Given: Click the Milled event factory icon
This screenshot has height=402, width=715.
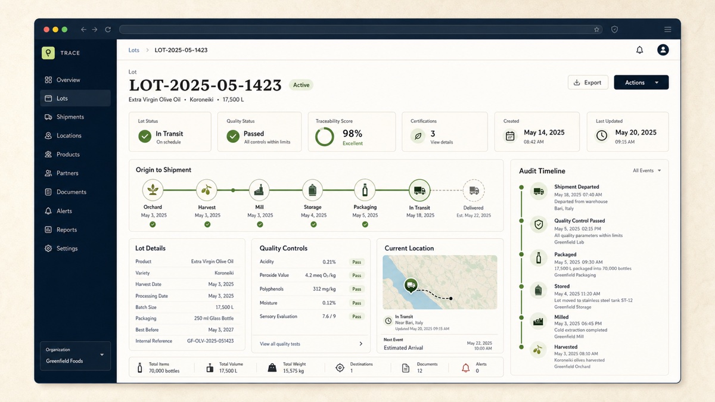Looking at the screenshot, I should click(x=539, y=322).
